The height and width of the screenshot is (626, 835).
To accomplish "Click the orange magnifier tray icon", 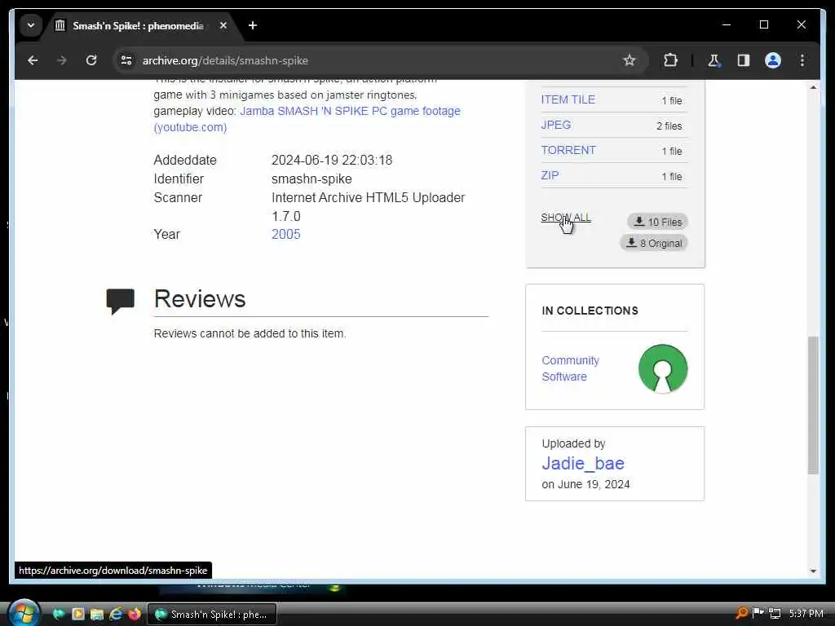I will tap(741, 613).
